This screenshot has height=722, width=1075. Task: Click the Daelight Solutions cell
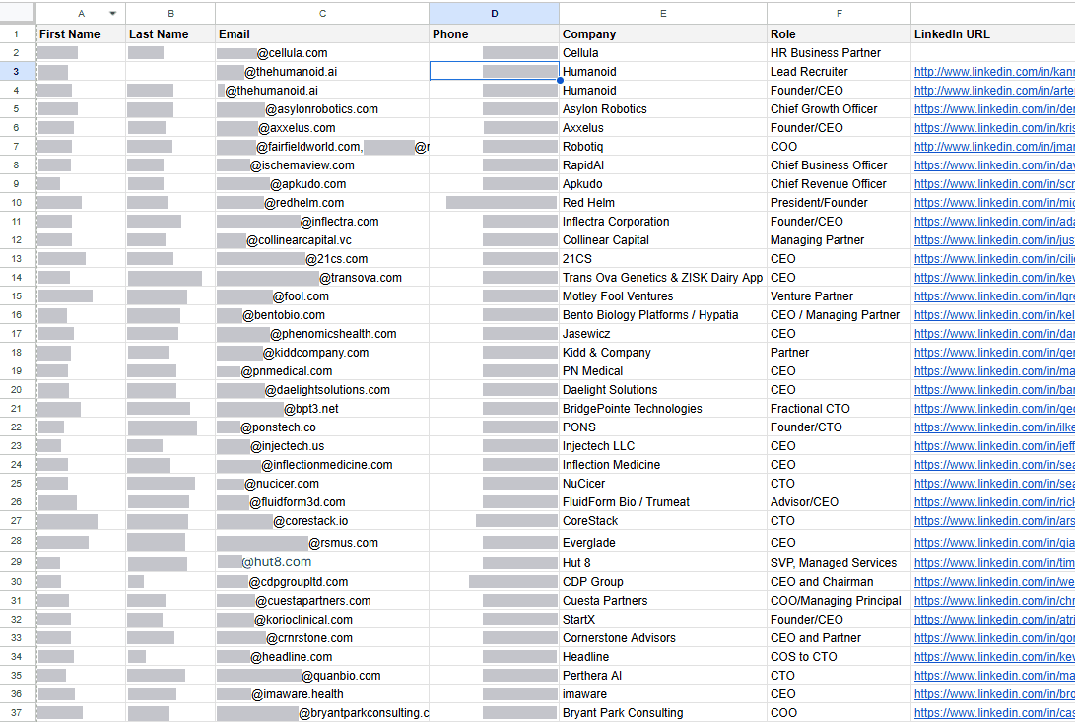point(663,389)
